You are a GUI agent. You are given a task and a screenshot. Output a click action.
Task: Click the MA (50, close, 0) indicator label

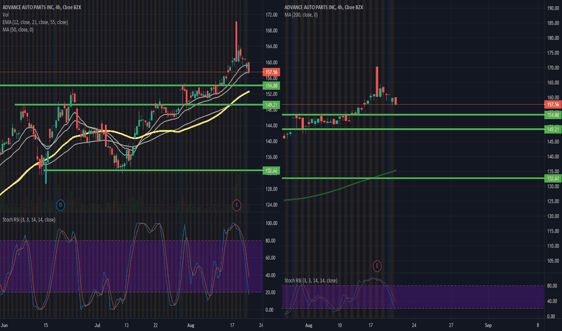(x=18, y=29)
